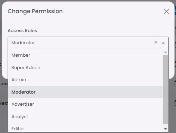176x133 pixels.
Task: Pick the Admin role option
Action: click(85, 80)
